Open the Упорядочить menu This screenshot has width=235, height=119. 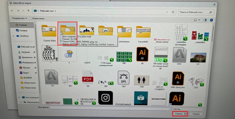pos(19,18)
